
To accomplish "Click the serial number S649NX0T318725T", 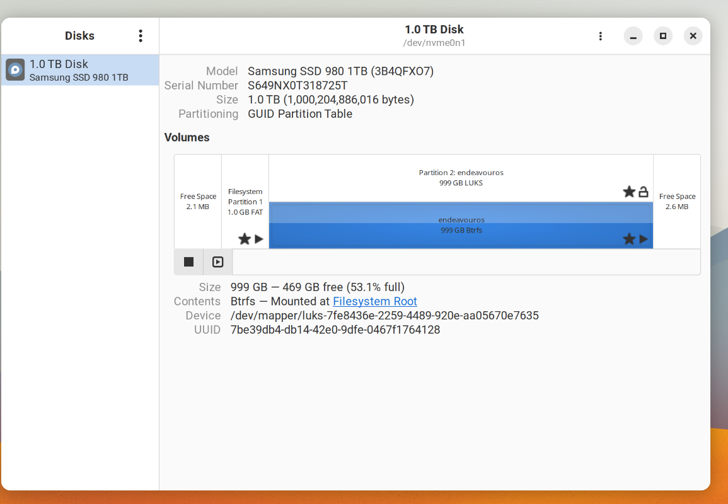I will tap(298, 86).
